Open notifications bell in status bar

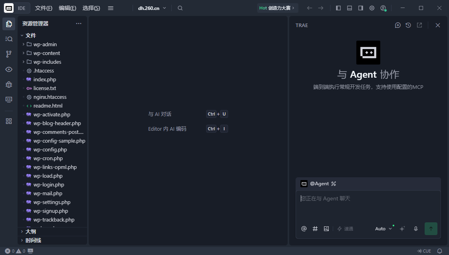pos(439,251)
